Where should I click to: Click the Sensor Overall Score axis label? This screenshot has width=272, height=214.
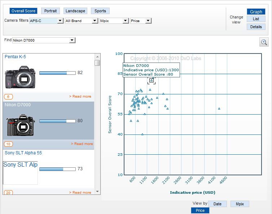110,114
